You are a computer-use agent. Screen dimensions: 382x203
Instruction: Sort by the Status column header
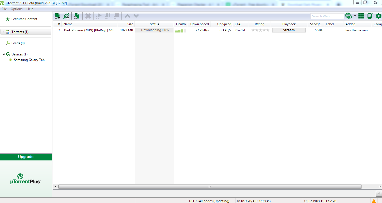(154, 24)
